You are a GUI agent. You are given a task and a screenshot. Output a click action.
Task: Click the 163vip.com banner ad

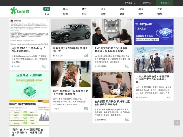tap(154, 32)
